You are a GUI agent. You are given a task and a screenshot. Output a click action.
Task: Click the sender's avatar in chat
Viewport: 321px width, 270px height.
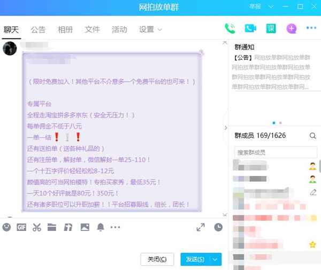(10, 48)
